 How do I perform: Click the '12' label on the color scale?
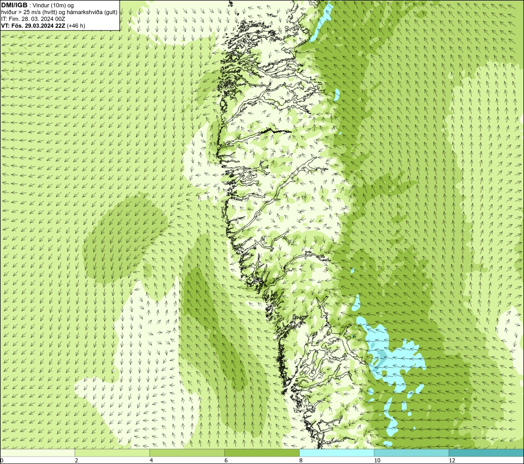point(452,460)
